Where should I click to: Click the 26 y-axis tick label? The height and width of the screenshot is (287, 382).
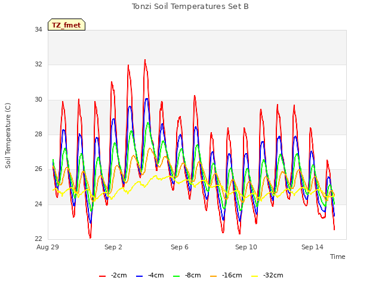pos(38,169)
